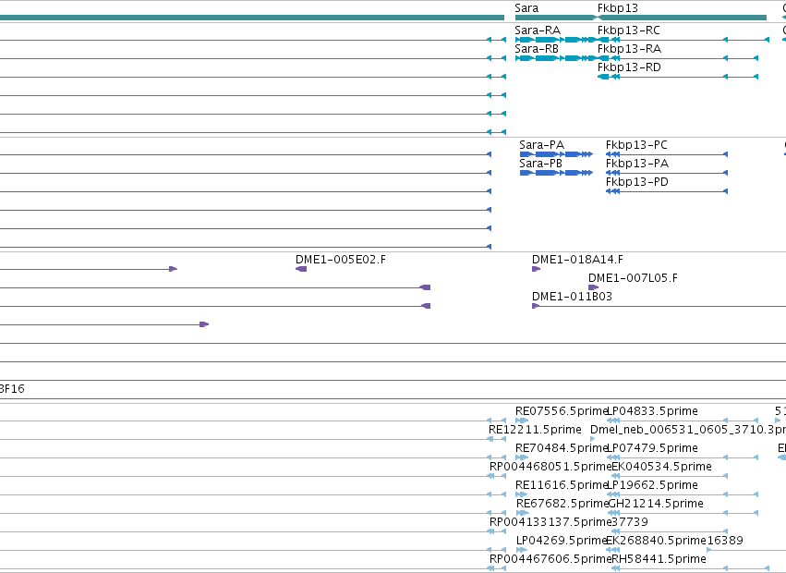Click the RP004133137.5prime EST label
The height and width of the screenshot is (573, 786).
(x=550, y=523)
